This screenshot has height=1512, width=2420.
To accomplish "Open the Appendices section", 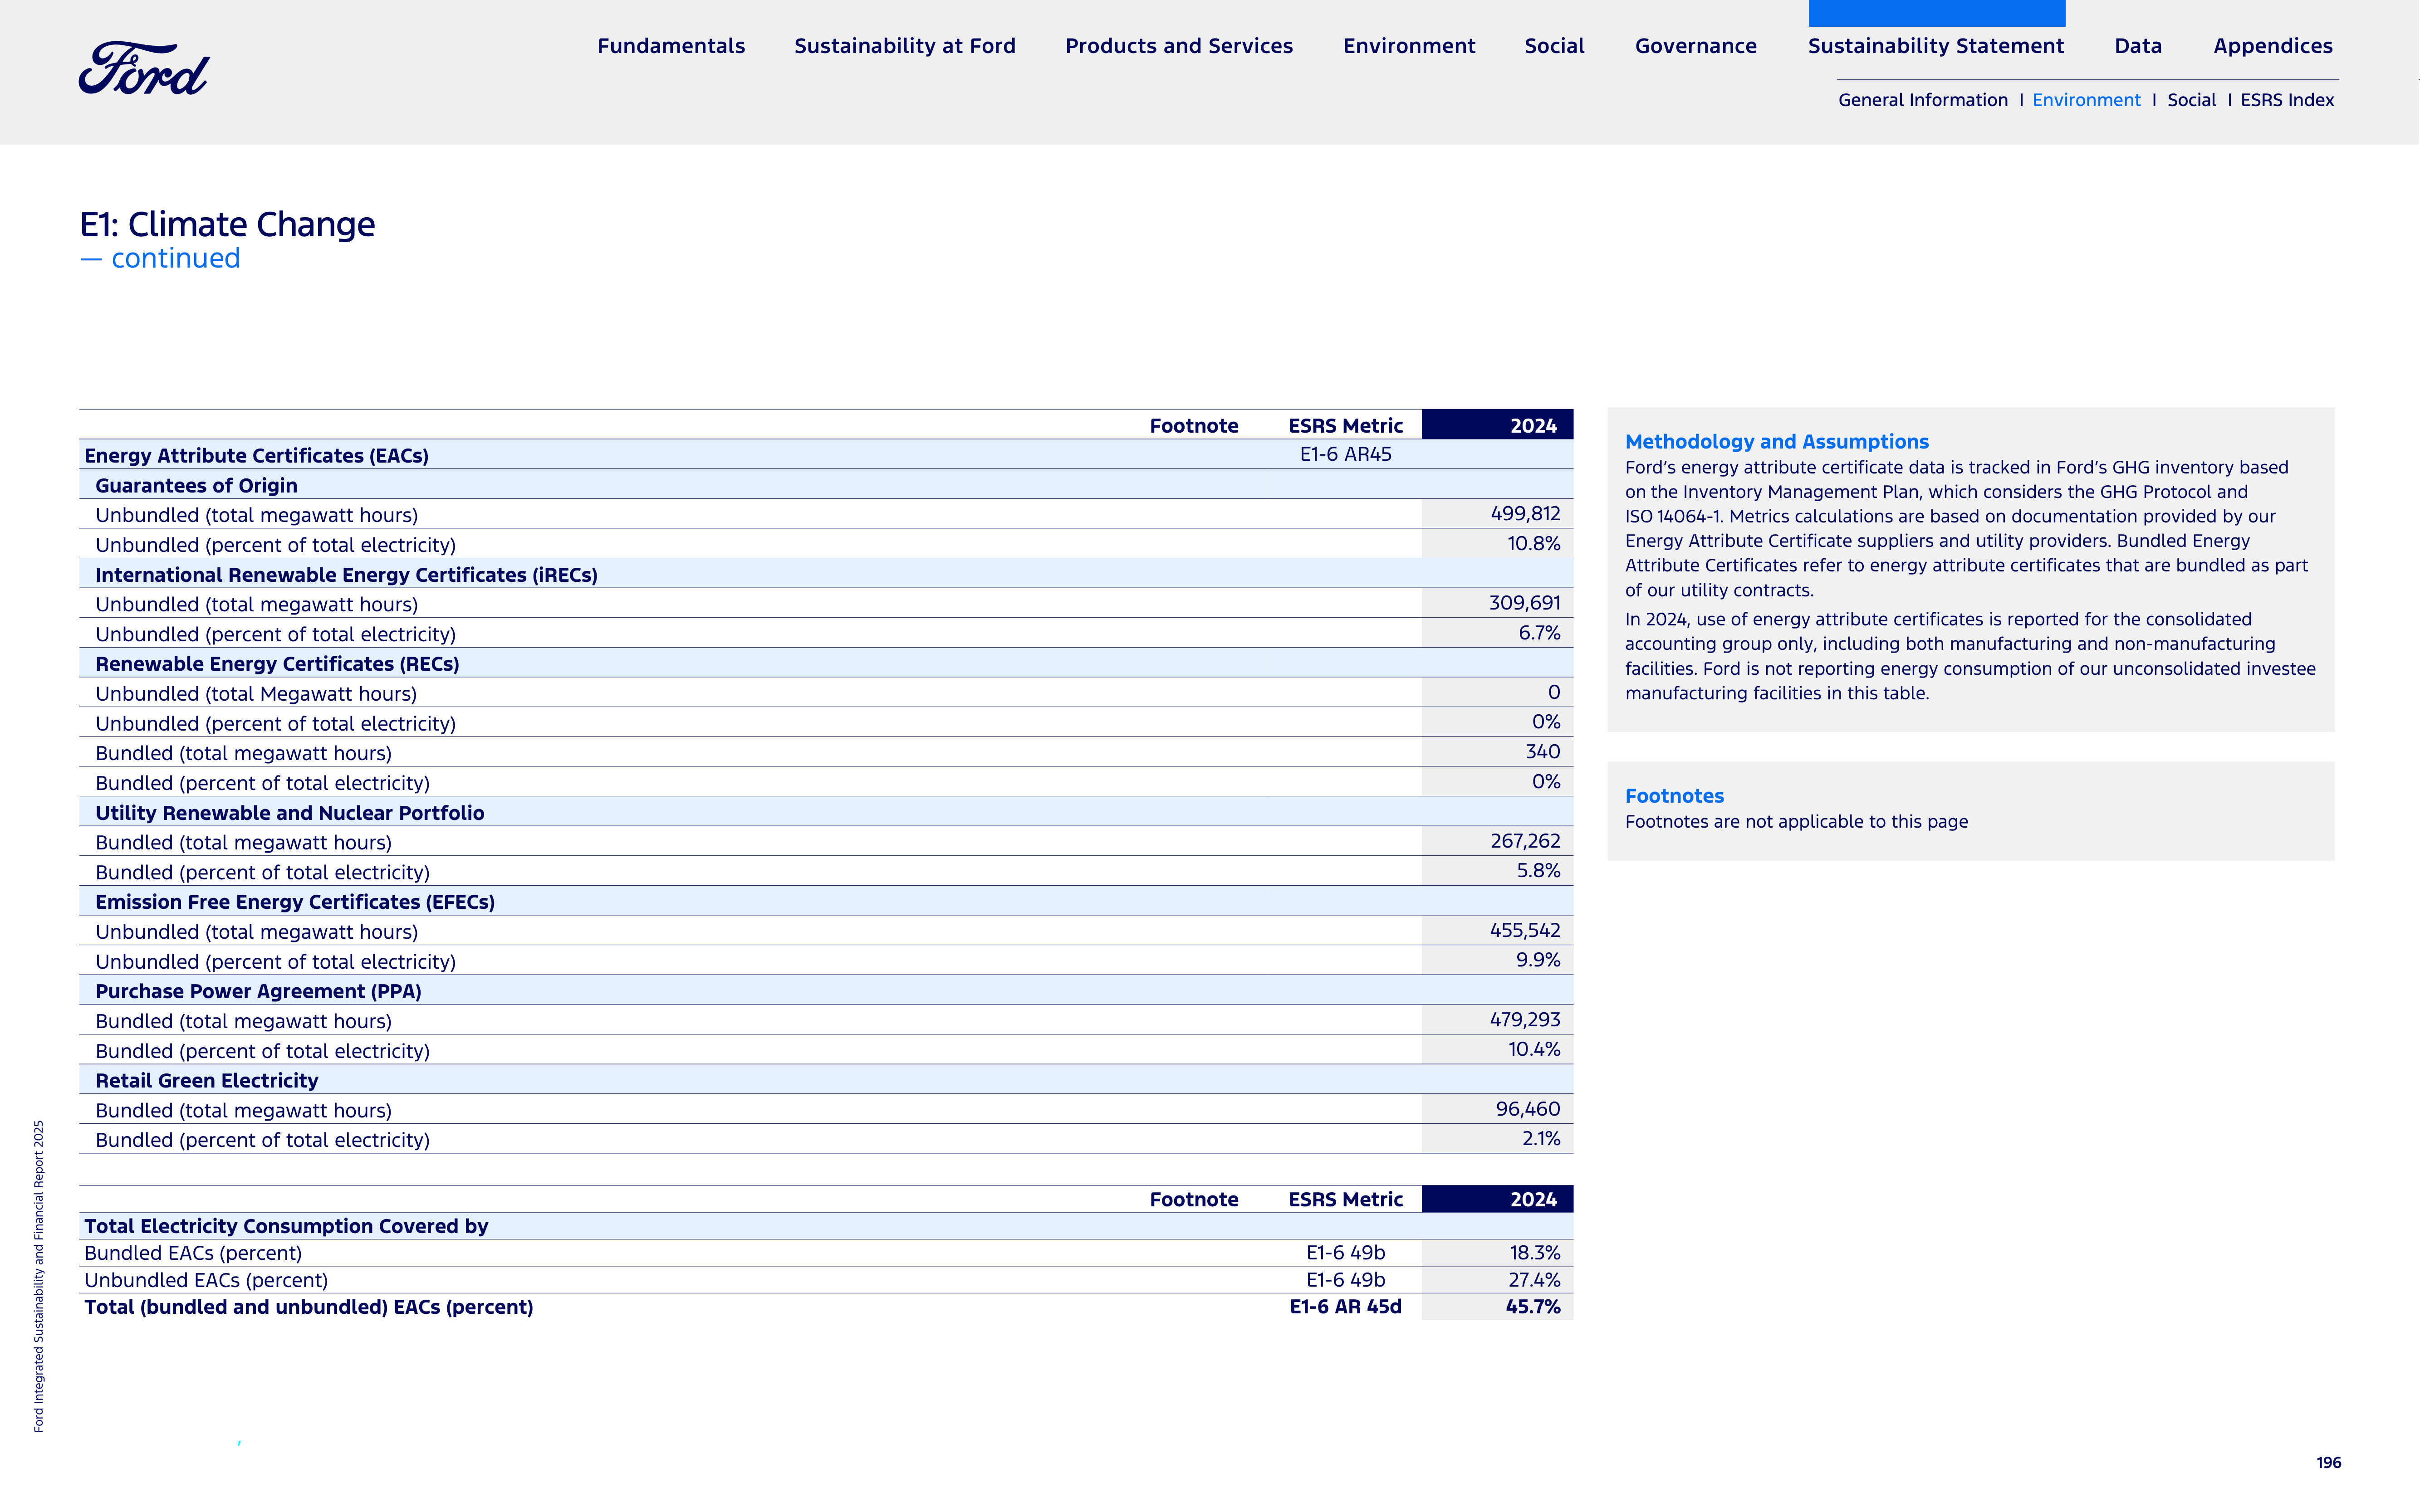I will click(2273, 46).
